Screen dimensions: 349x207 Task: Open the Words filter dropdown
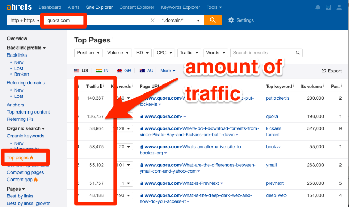click(x=215, y=53)
